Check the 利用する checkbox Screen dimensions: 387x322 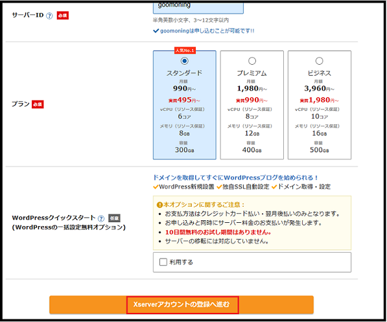point(163,262)
